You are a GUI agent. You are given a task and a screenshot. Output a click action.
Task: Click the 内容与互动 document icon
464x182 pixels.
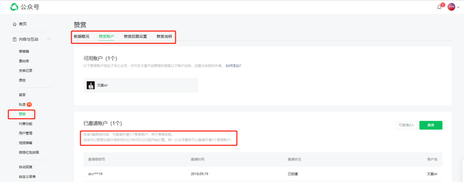pyautogui.click(x=15, y=39)
